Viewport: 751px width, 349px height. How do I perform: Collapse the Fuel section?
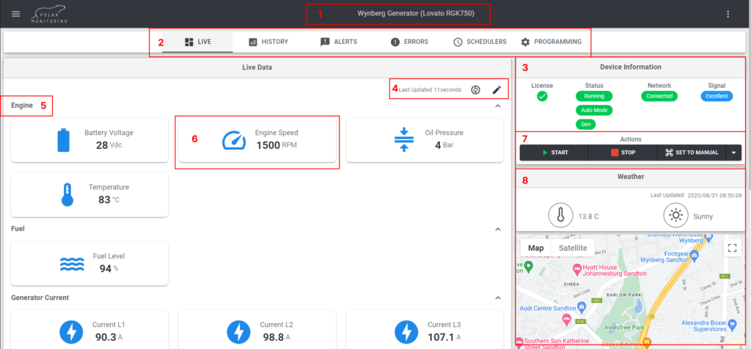point(497,229)
